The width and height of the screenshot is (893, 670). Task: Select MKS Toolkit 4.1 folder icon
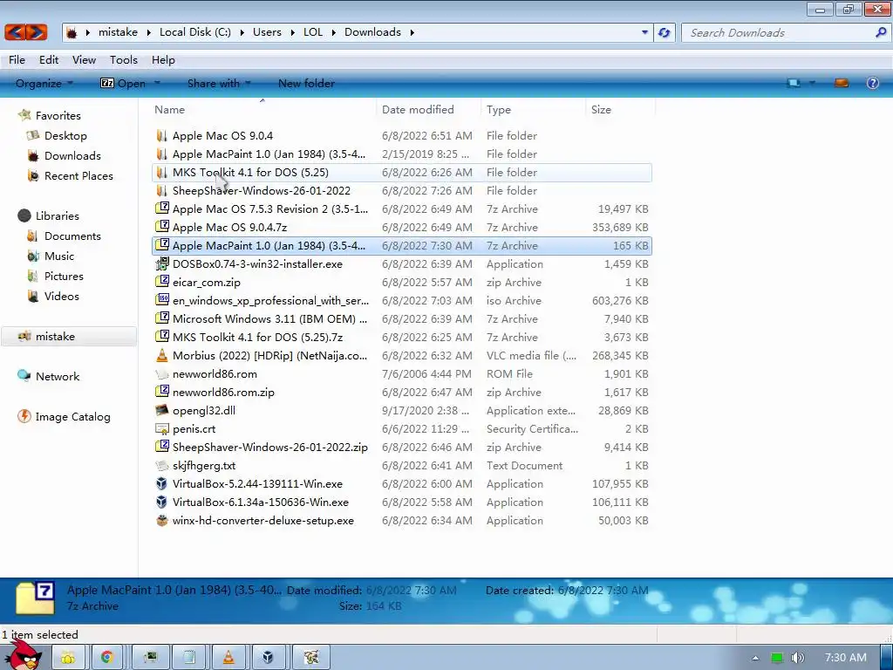[x=161, y=172]
